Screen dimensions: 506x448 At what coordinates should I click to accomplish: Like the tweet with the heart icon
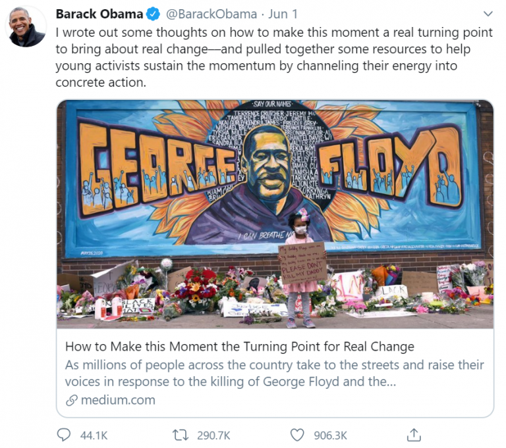click(298, 435)
